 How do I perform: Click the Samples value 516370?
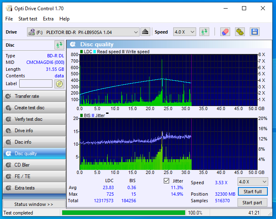point(222,201)
